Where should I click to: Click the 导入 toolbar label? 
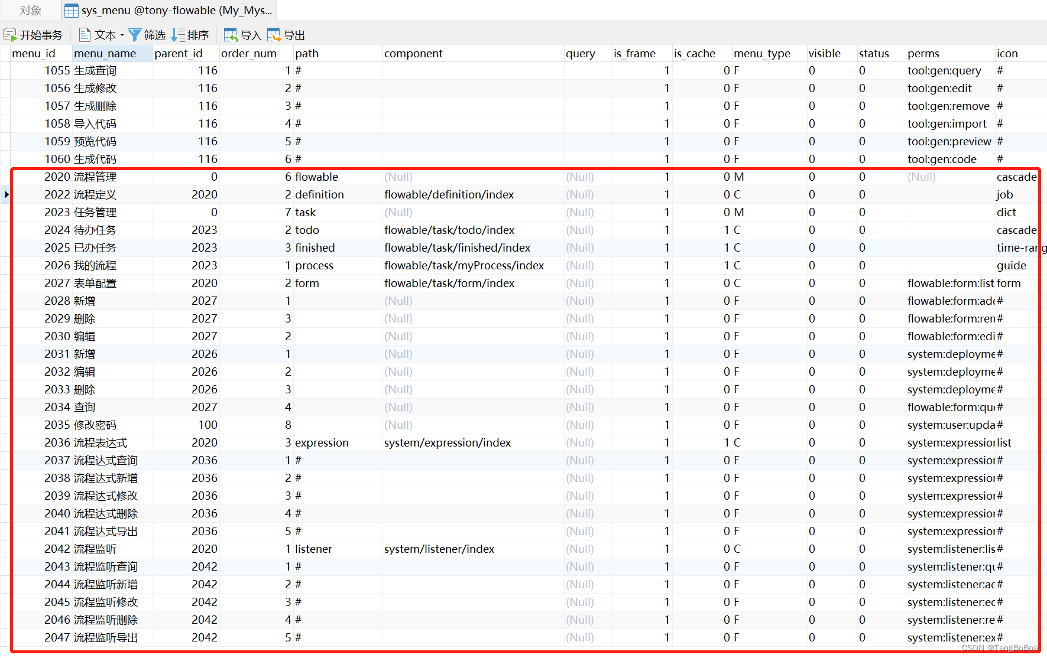251,35
